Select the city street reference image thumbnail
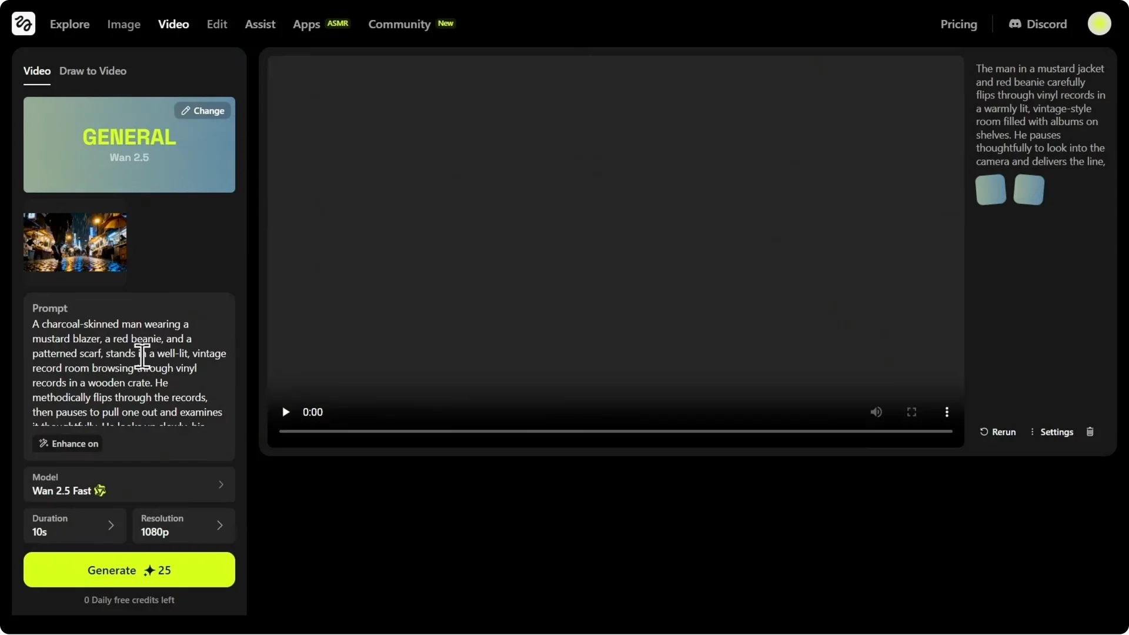Viewport: 1129px width, 635px height. pyautogui.click(x=75, y=242)
